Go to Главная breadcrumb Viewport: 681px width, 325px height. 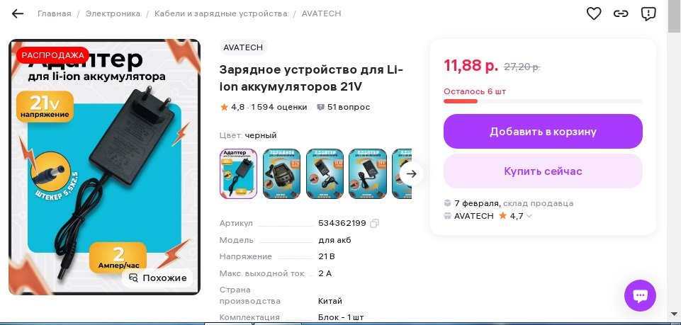pos(55,13)
